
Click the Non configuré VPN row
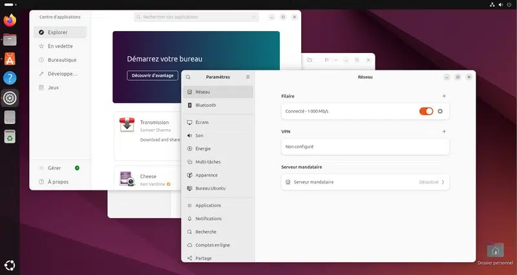[365, 147]
